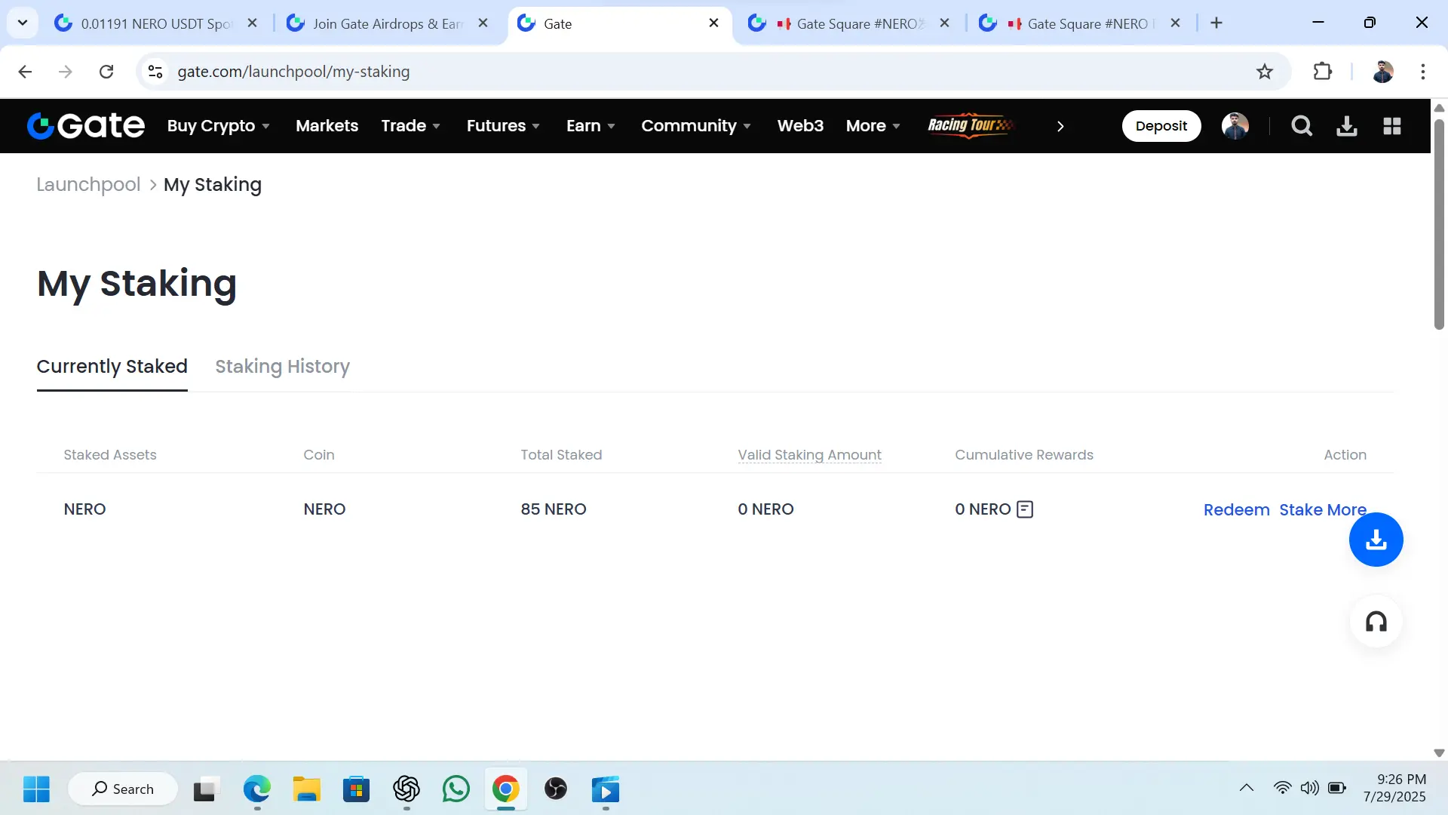This screenshot has width=1448, height=815.
Task: Open the Markets page
Action: pos(327,126)
